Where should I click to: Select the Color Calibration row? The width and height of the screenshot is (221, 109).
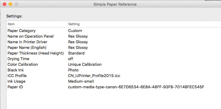[23, 64]
